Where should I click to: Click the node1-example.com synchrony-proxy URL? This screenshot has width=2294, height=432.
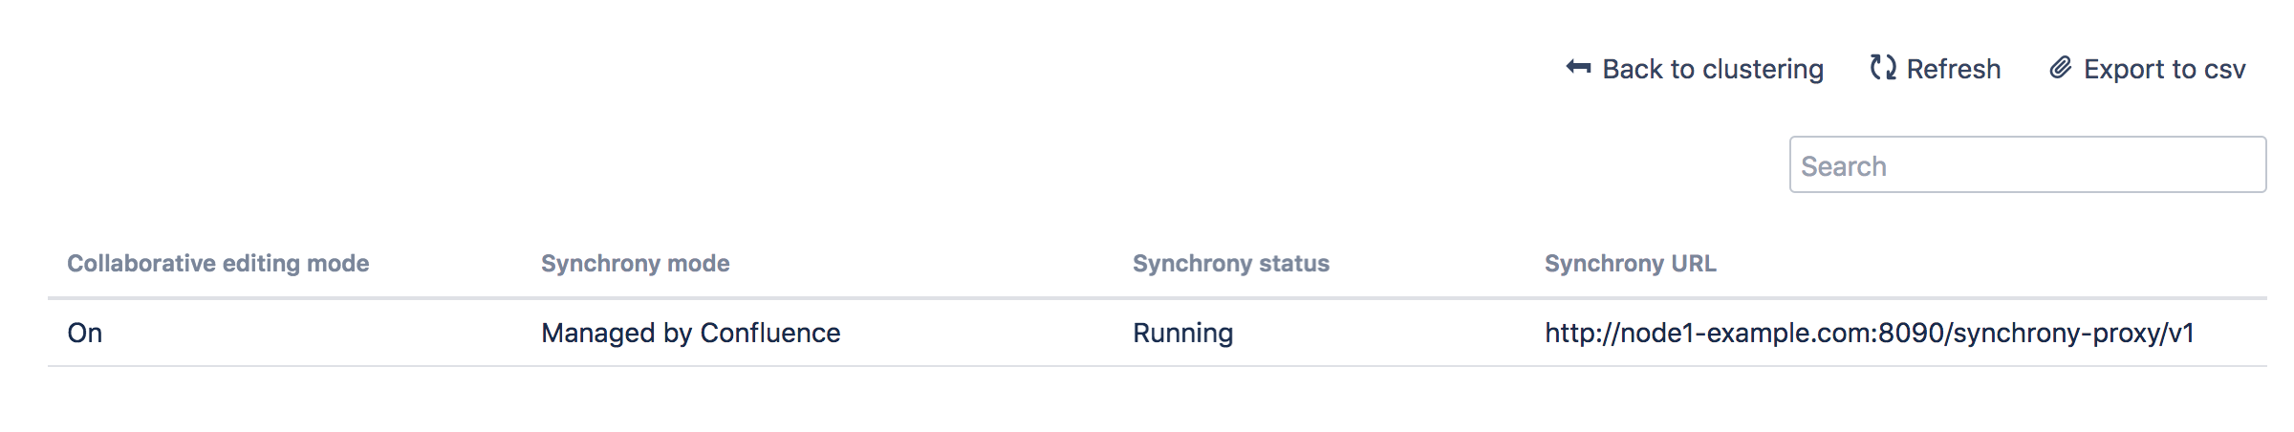pyautogui.click(x=1869, y=333)
